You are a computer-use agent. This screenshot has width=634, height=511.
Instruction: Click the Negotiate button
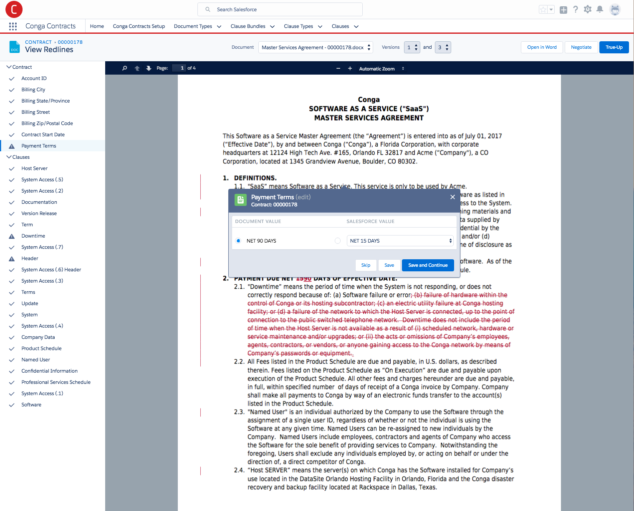coord(581,48)
